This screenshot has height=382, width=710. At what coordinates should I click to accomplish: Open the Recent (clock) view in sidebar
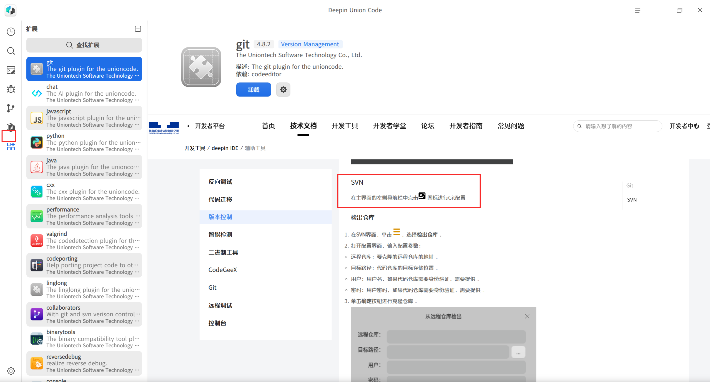coord(11,32)
